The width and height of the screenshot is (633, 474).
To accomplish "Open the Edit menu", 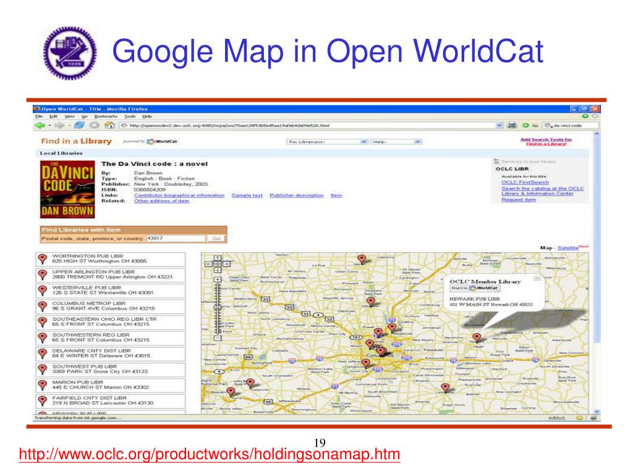I will coord(53,117).
